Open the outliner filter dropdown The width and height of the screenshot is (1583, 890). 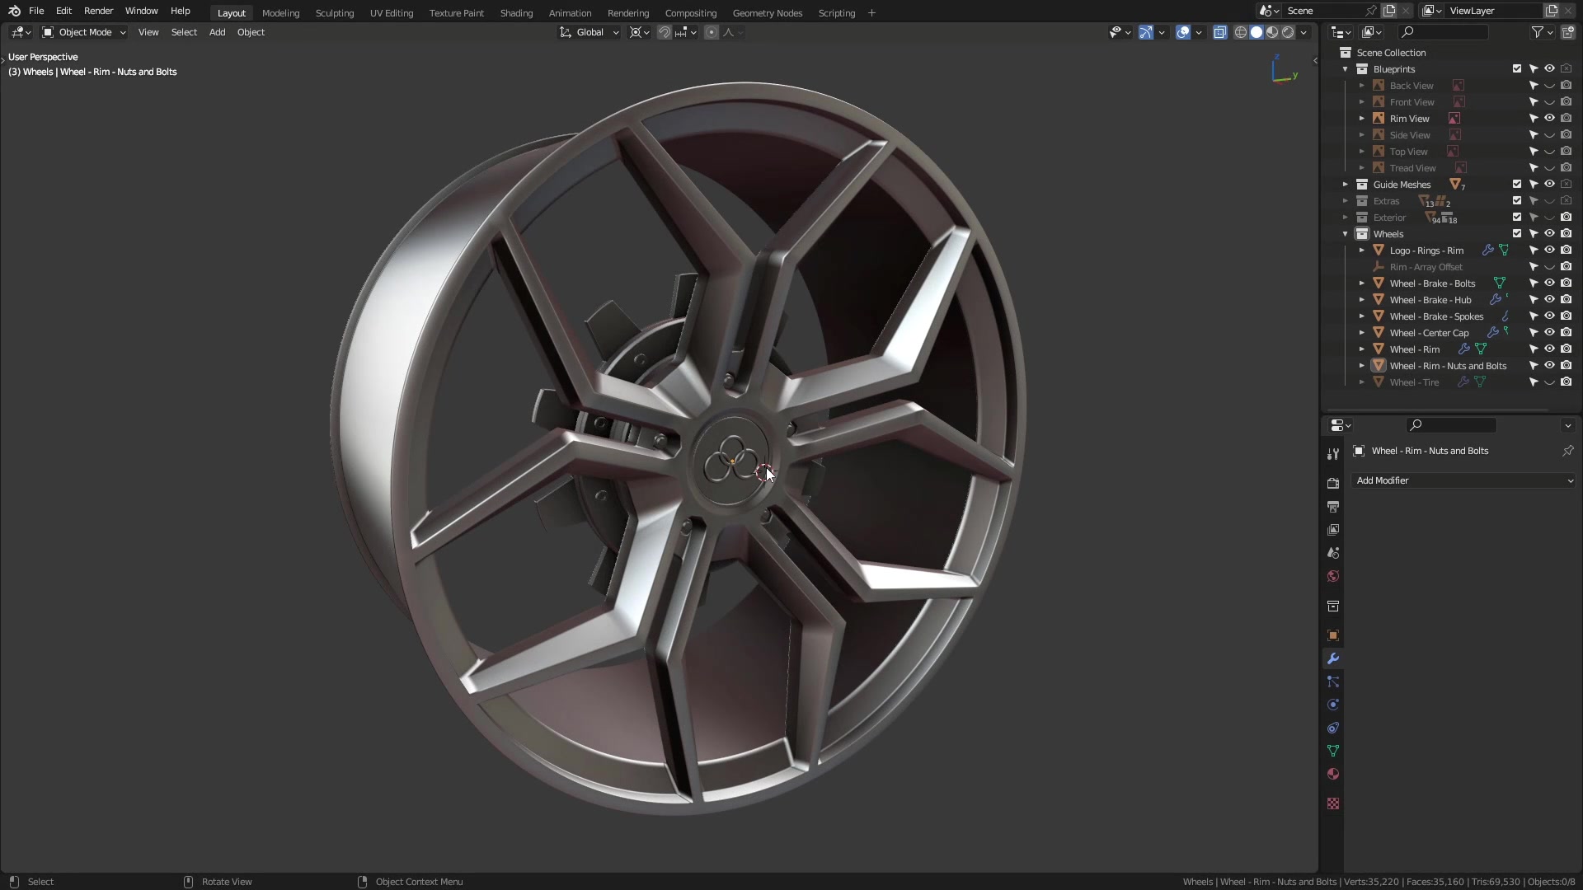click(1543, 32)
